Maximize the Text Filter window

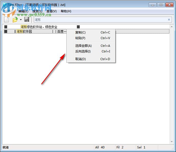[161, 5]
